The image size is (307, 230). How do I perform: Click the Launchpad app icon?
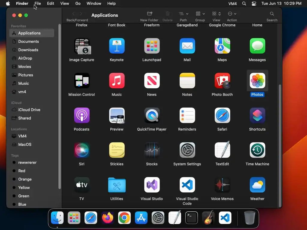point(152,46)
